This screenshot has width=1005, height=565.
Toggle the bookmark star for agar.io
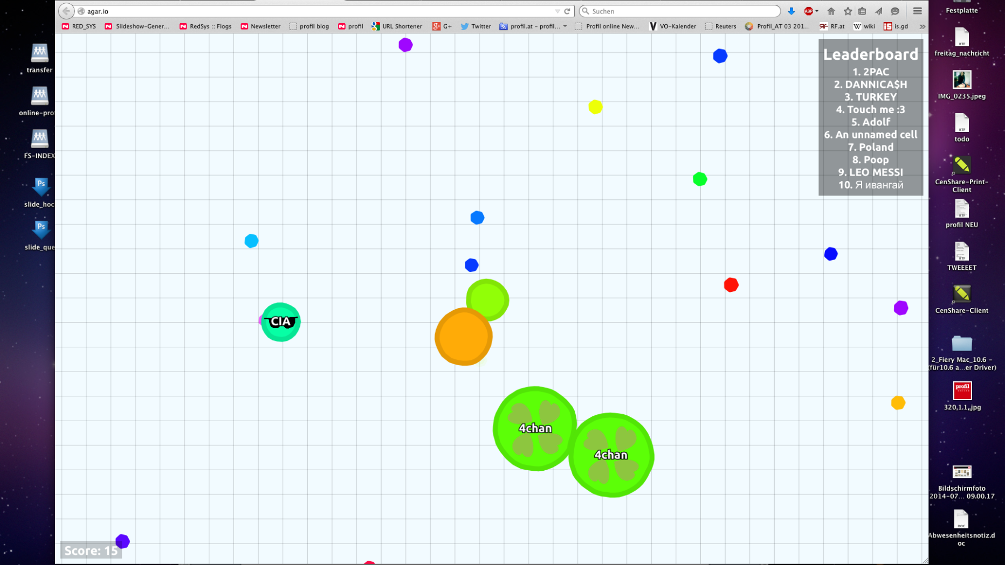point(848,11)
